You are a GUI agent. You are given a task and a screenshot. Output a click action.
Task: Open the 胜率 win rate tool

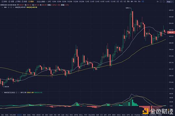pos(31,1)
